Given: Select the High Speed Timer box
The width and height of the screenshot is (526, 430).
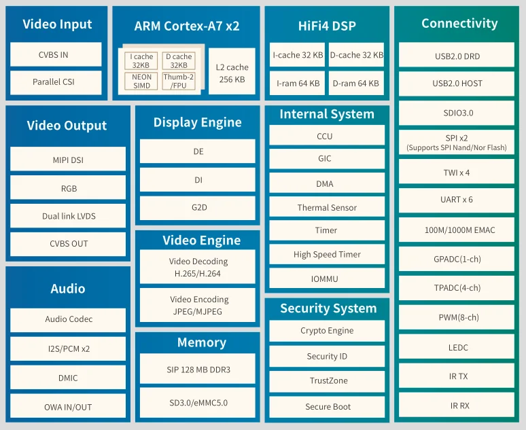Looking at the screenshot, I should [327, 254].
